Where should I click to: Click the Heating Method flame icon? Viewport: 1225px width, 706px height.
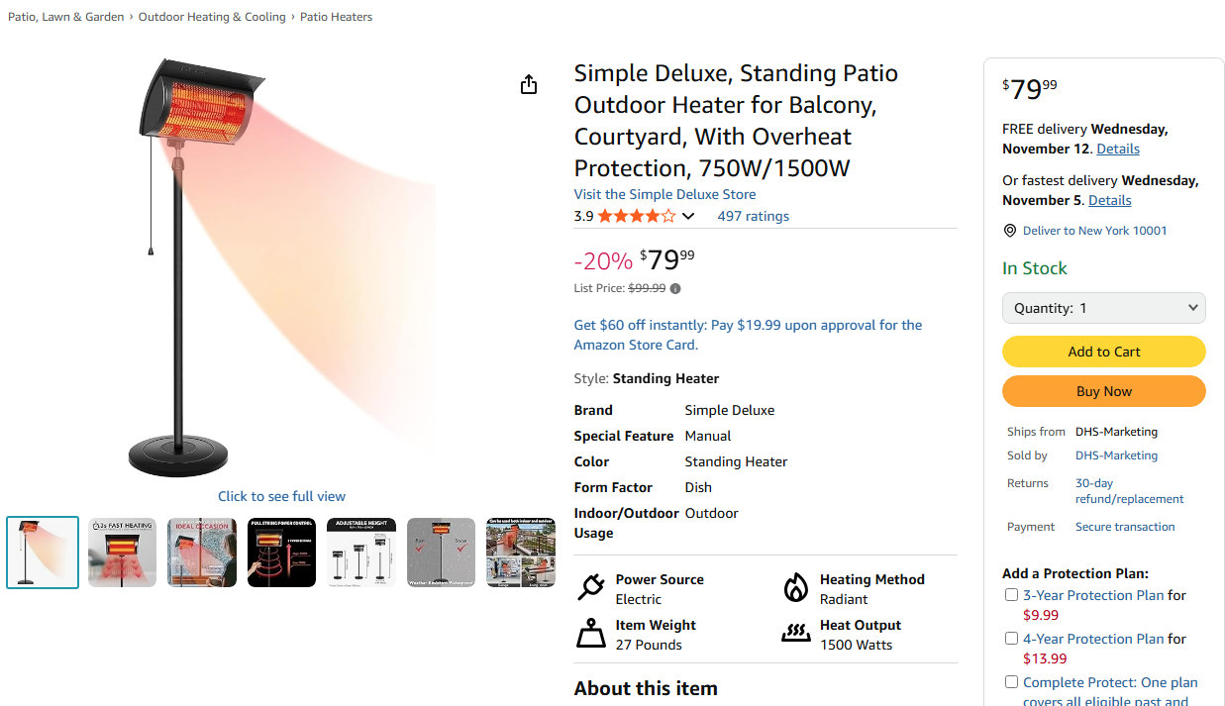796,588
